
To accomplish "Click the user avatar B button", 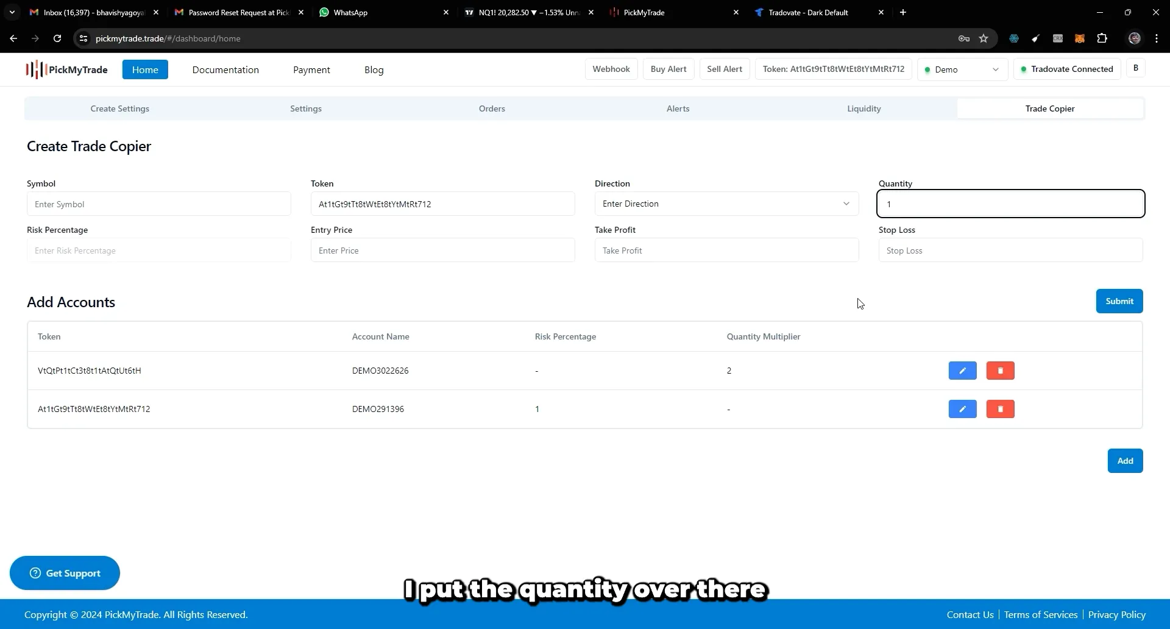I will [x=1135, y=68].
